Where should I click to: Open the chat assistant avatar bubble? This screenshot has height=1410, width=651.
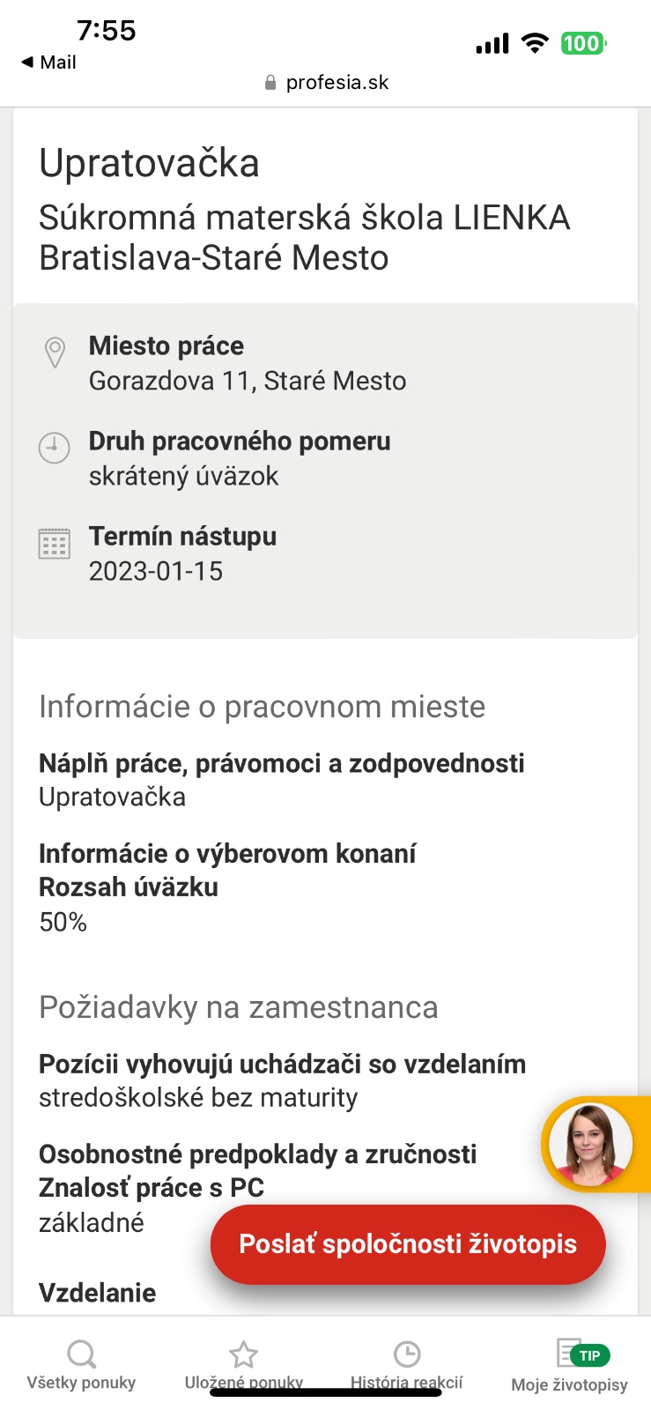(x=590, y=1145)
